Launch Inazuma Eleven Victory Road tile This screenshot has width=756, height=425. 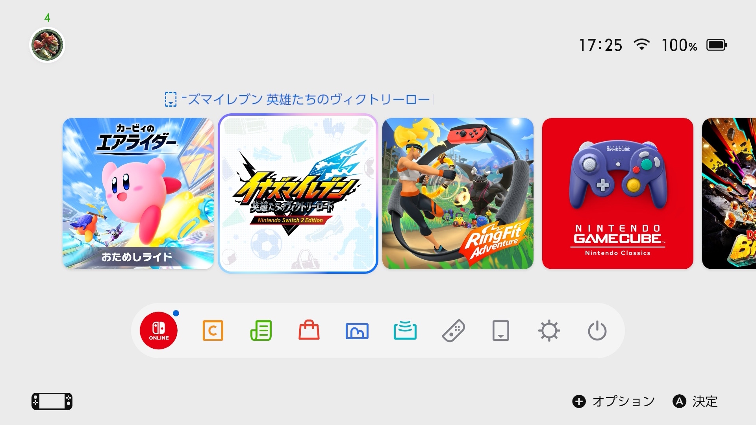point(298,194)
